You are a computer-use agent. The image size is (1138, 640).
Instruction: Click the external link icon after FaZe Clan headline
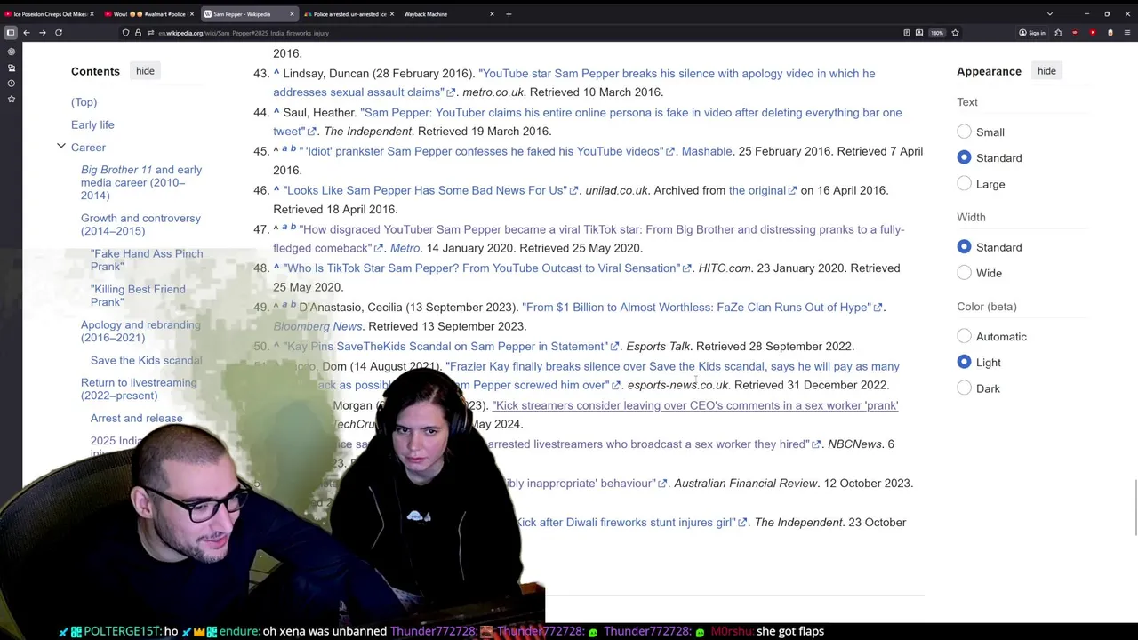pos(878,308)
